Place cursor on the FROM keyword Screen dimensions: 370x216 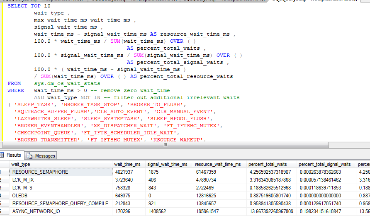tap(14, 83)
